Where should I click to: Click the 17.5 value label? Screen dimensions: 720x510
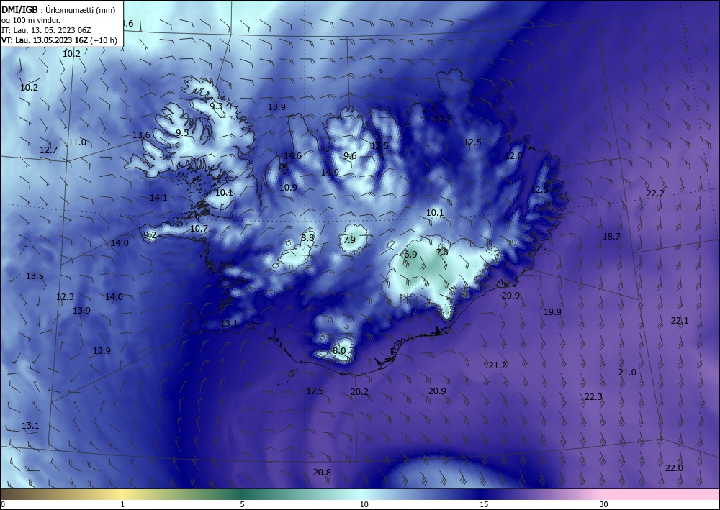(x=315, y=391)
